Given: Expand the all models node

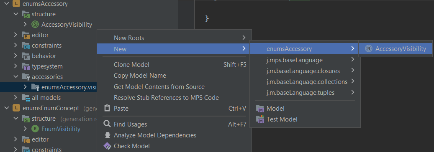Looking at the screenshot, I should pyautogui.click(x=16, y=98).
